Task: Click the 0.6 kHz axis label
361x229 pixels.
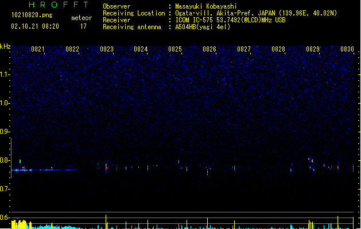Action: tap(5, 218)
